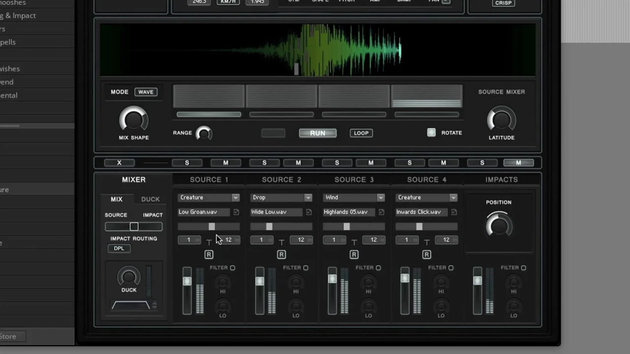This screenshot has width=630, height=354.
Task: Click the T link icon in Source 4
Action: pyautogui.click(x=427, y=242)
